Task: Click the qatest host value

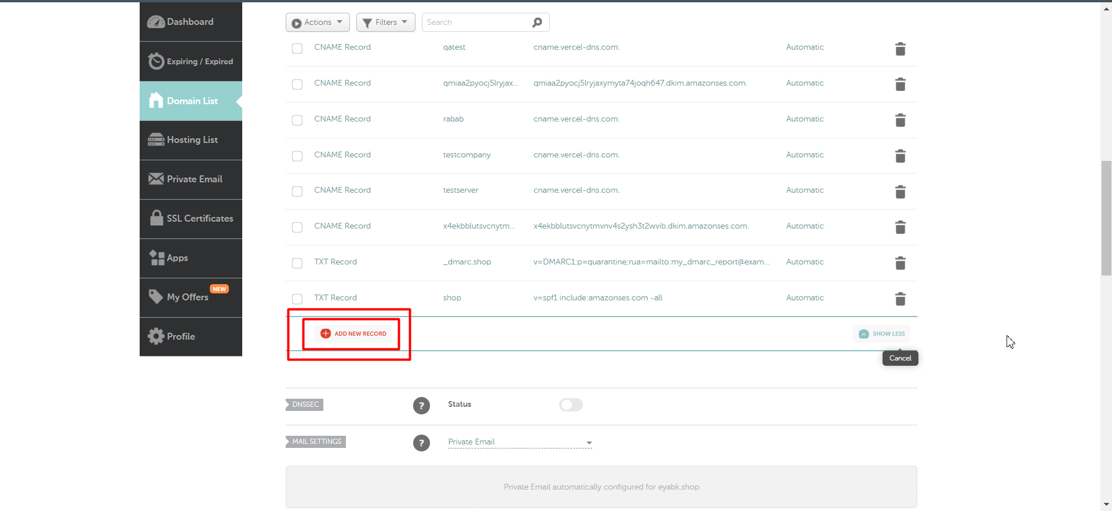Action: (x=454, y=47)
